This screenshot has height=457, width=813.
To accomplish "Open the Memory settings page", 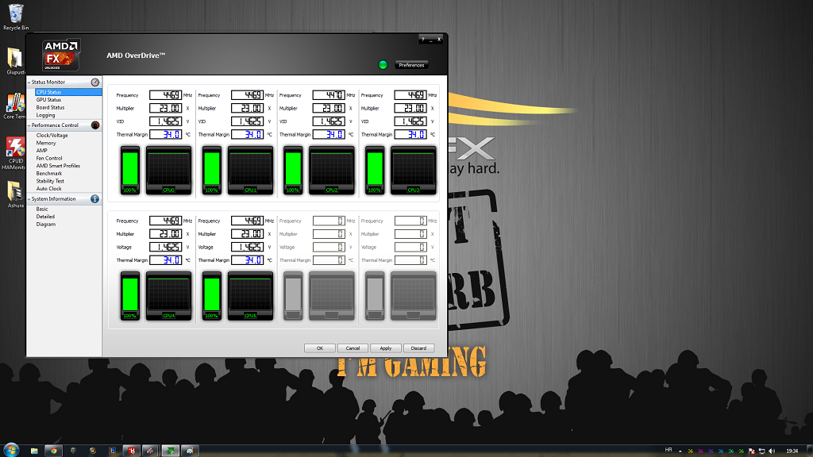I will click(46, 143).
